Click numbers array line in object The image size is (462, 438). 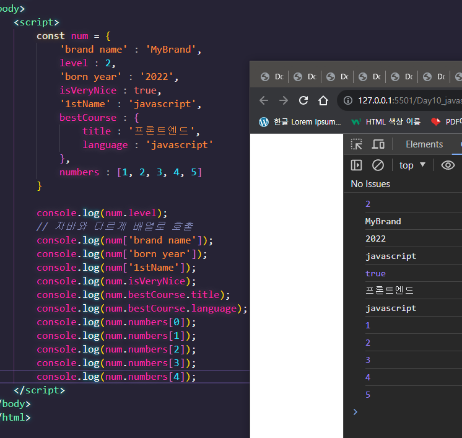click(x=131, y=172)
